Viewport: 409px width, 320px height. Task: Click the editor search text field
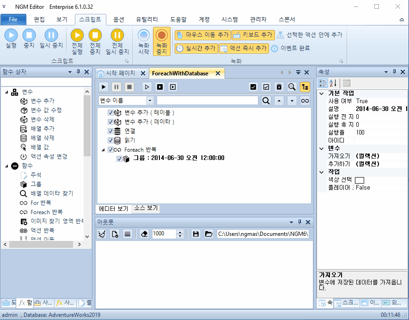(x=208, y=100)
